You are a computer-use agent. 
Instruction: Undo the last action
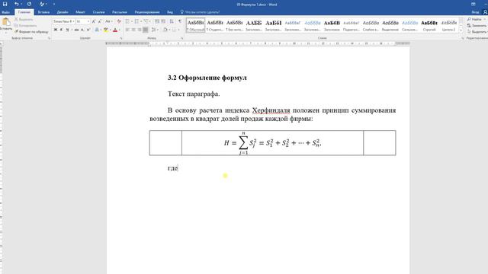17,4
